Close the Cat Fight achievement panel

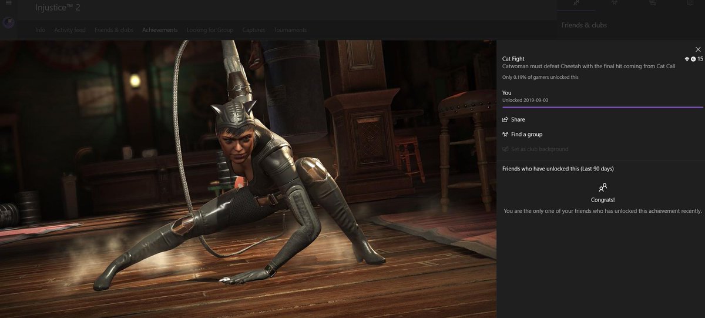pos(698,49)
